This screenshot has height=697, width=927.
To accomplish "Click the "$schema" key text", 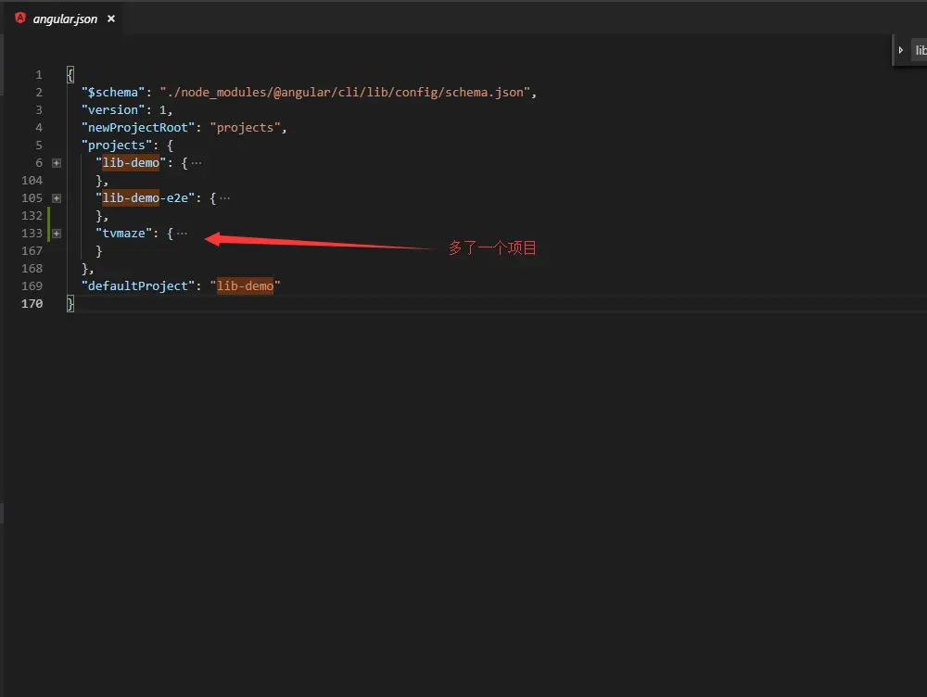I will (x=113, y=93).
